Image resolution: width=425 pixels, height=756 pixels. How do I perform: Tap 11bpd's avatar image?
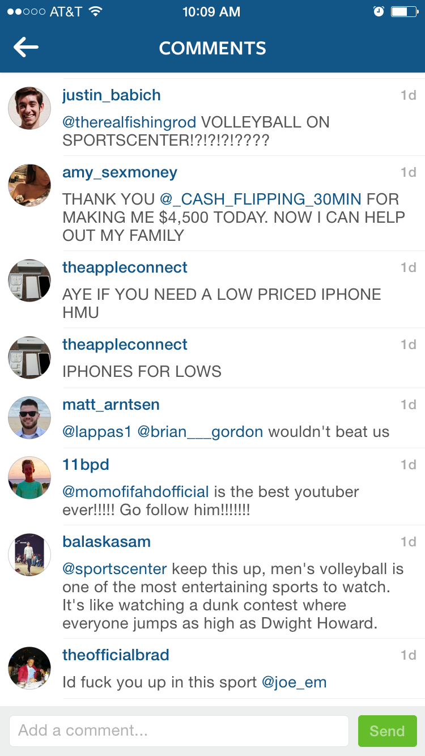tap(29, 478)
